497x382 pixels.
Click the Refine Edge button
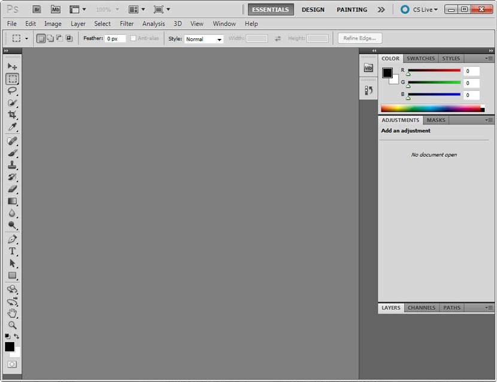[359, 37]
